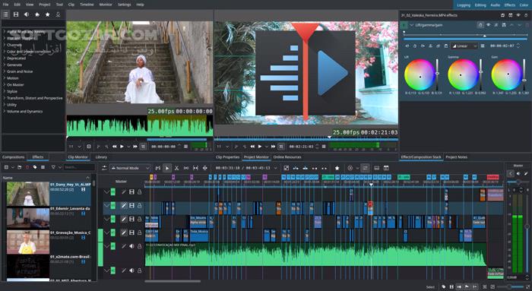
Task: Click the Lift color wheel
Action: (420, 75)
